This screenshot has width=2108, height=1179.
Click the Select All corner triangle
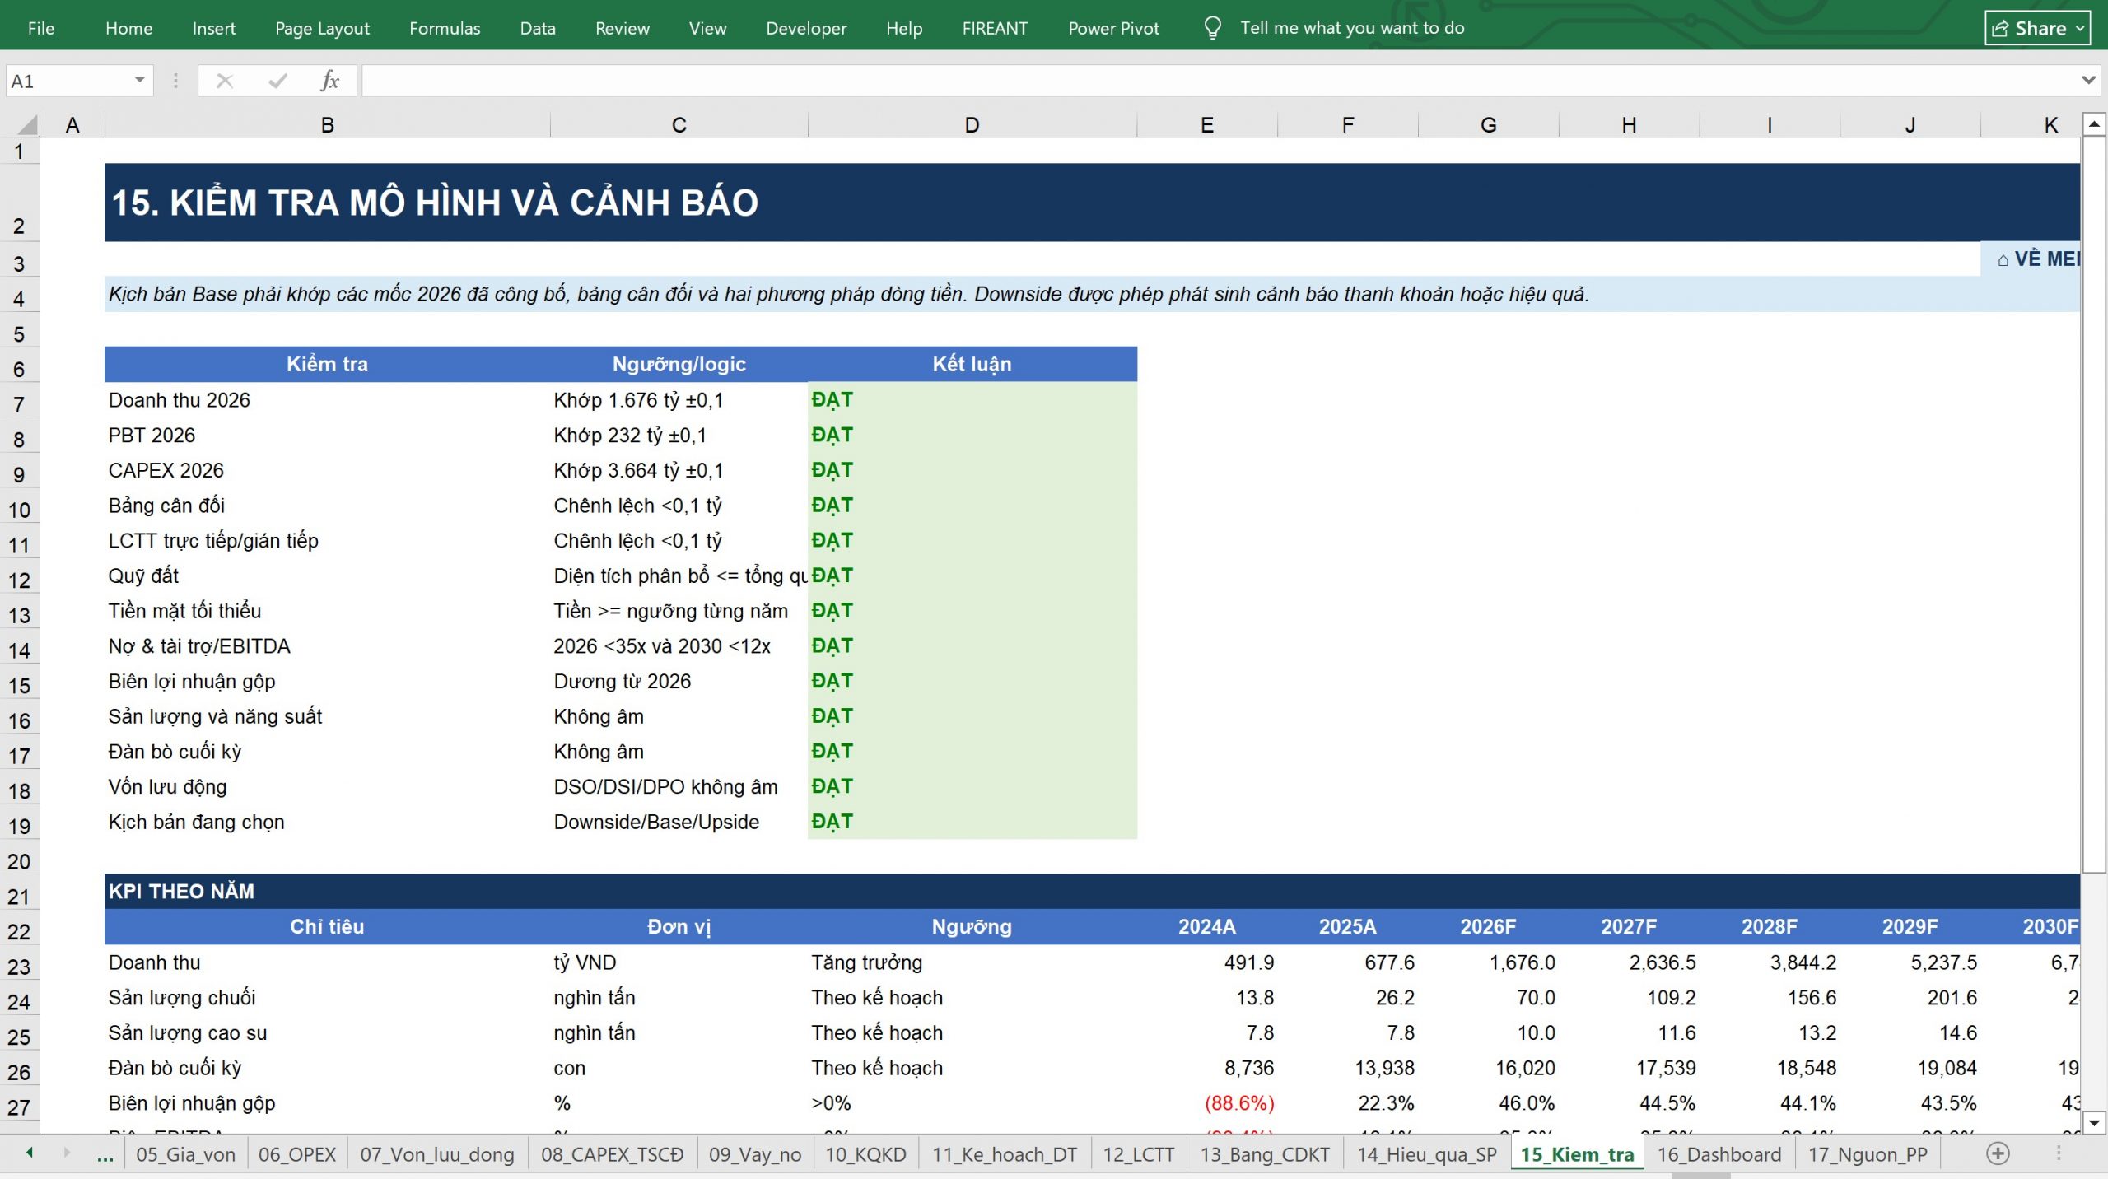click(x=27, y=125)
